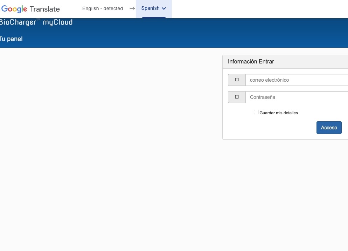The image size is (348, 251).
Task: Click the BioCharger myCloud title
Action: pyautogui.click(x=36, y=22)
